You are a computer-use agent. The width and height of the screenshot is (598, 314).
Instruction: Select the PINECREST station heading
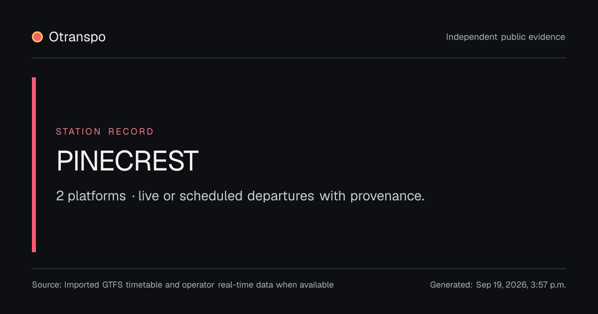(x=128, y=161)
